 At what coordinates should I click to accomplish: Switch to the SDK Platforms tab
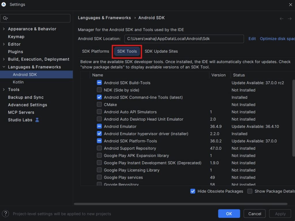(x=95, y=51)
